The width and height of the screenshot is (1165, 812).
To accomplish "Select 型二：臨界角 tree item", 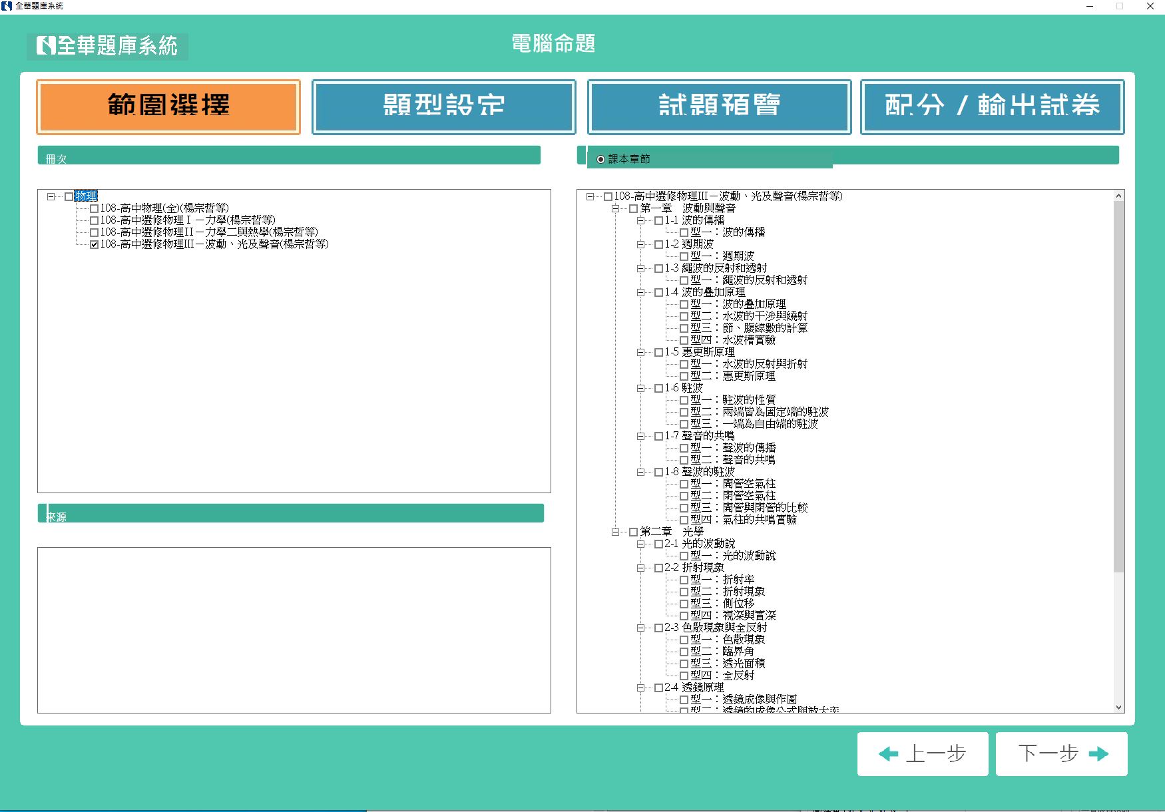I will (722, 652).
